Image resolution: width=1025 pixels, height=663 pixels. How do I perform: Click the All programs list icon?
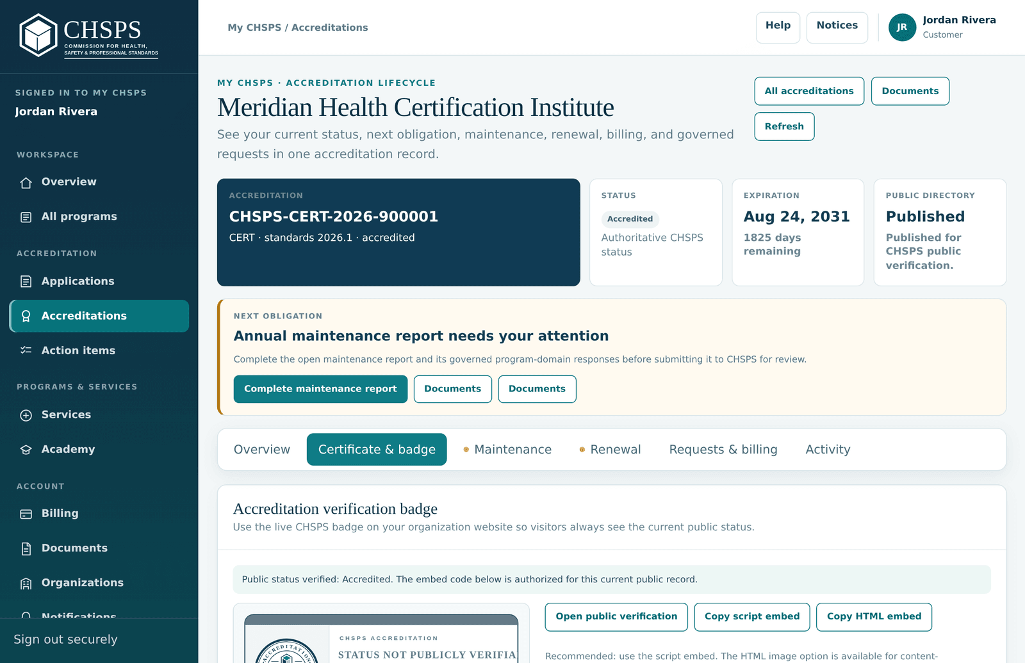coord(26,217)
